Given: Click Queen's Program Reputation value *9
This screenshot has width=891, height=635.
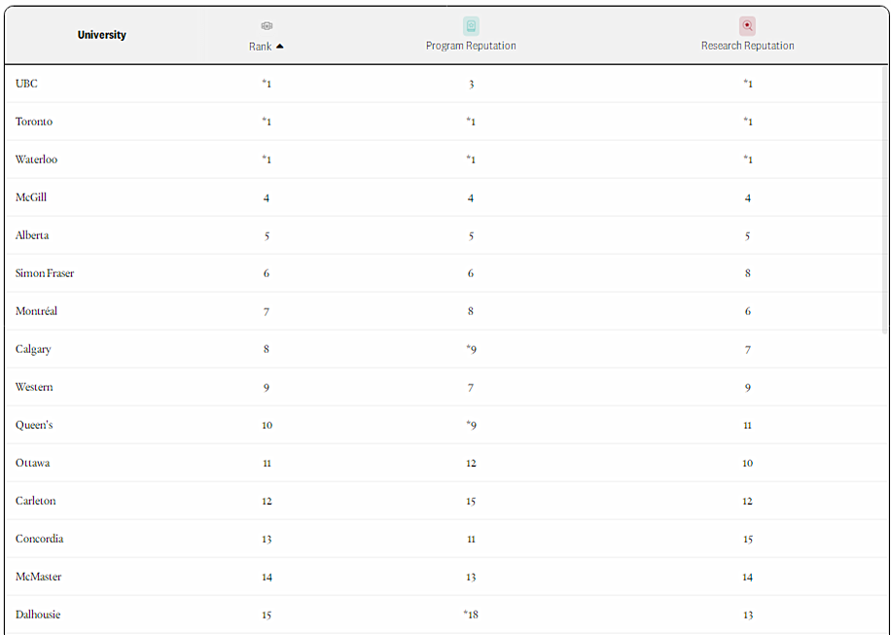Looking at the screenshot, I should 471,425.
